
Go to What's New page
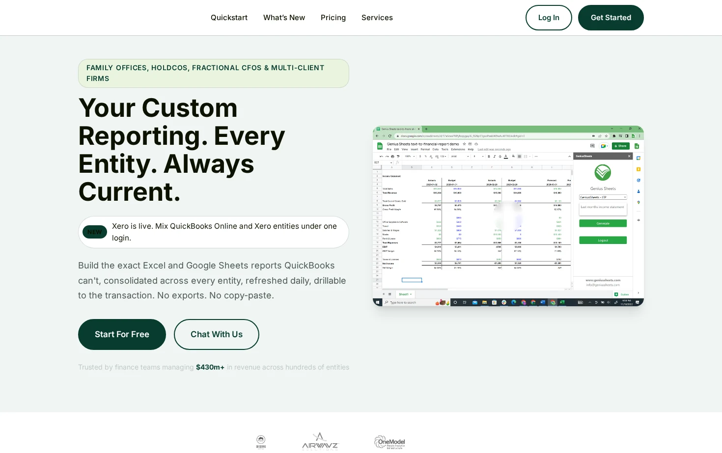(x=284, y=18)
